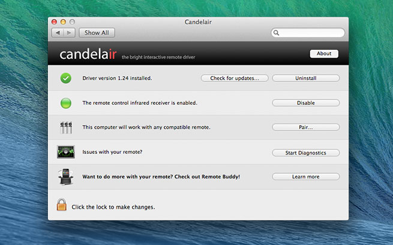Minimize window with the yellow button
393x245 pixels.
(x=63, y=22)
